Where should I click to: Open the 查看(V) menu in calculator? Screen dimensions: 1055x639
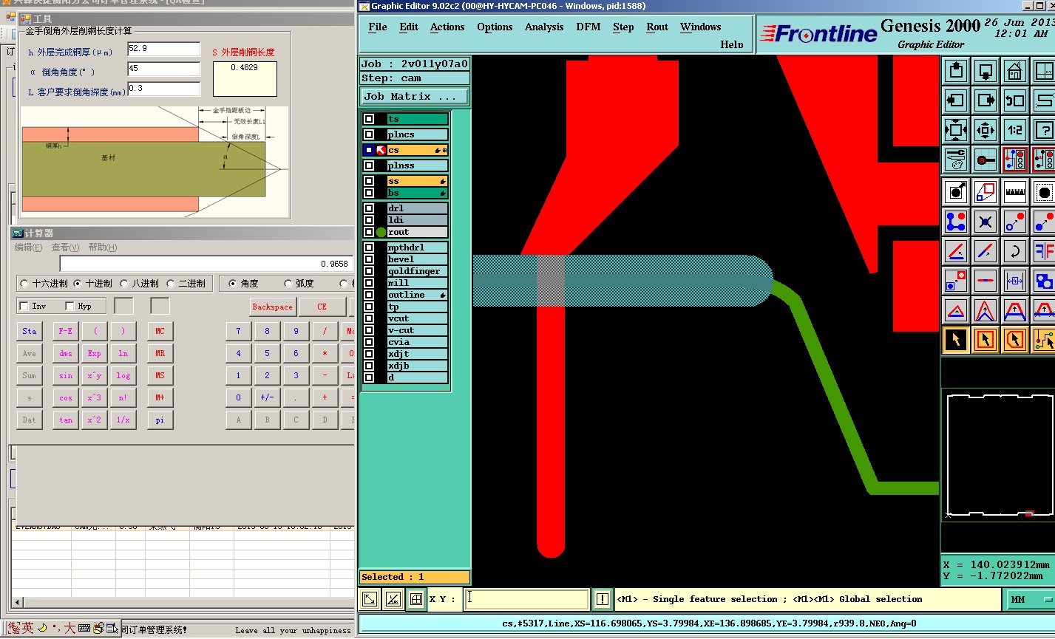tap(65, 247)
